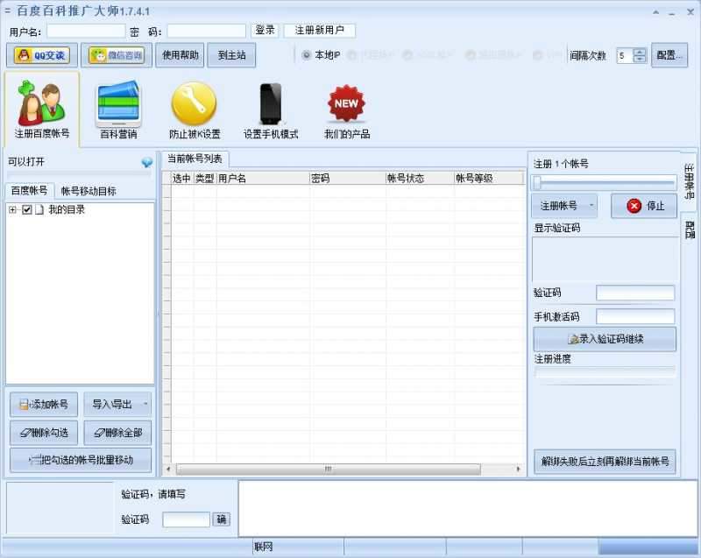The width and height of the screenshot is (701, 558).
Task: Click 注册新用户 to register
Action: pos(318,29)
